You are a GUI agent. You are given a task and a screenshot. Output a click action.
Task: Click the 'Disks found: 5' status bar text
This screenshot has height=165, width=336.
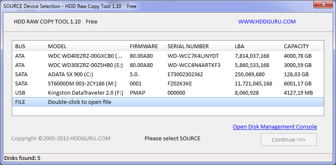pyautogui.click(x=22, y=158)
